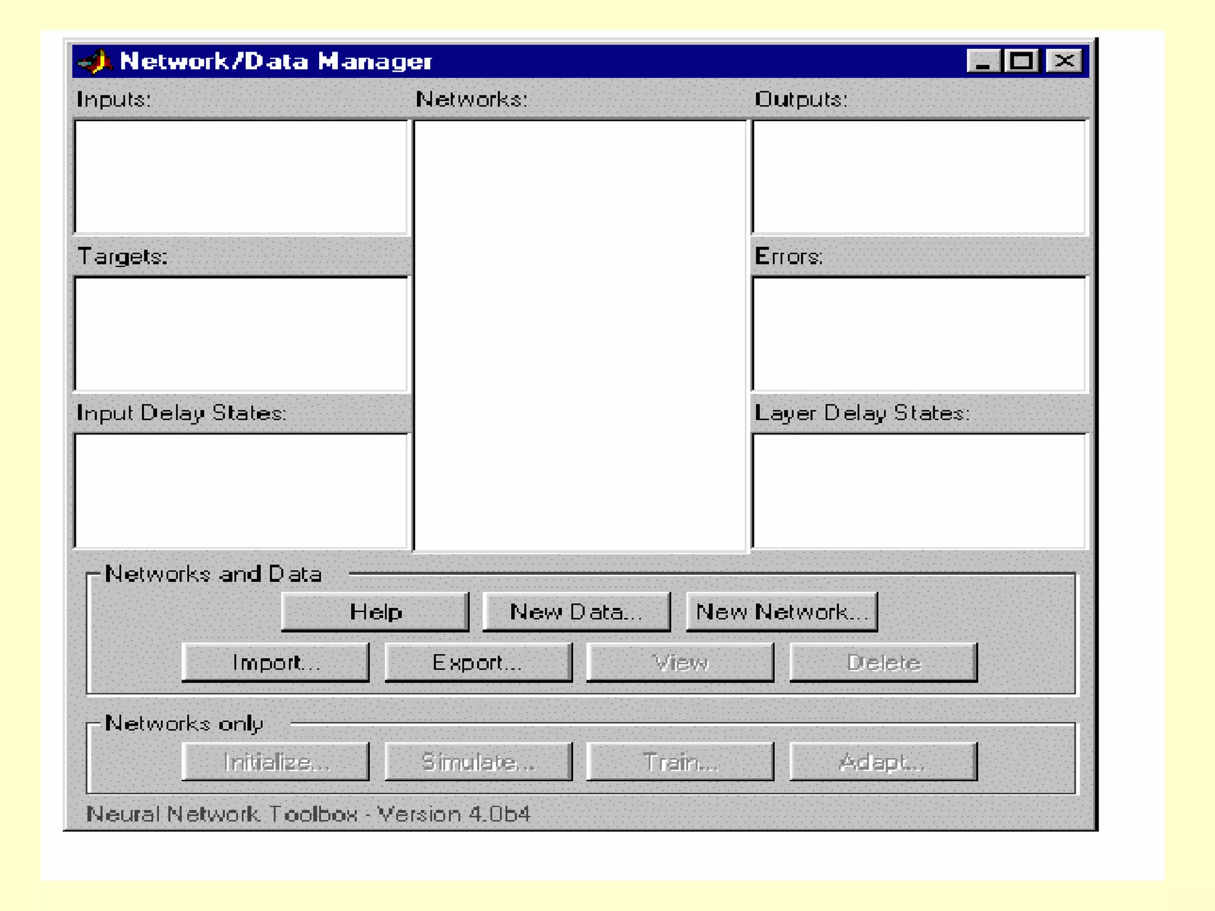Screen dimensions: 1215x911
Task: Select the Errors list box
Action: coord(920,334)
